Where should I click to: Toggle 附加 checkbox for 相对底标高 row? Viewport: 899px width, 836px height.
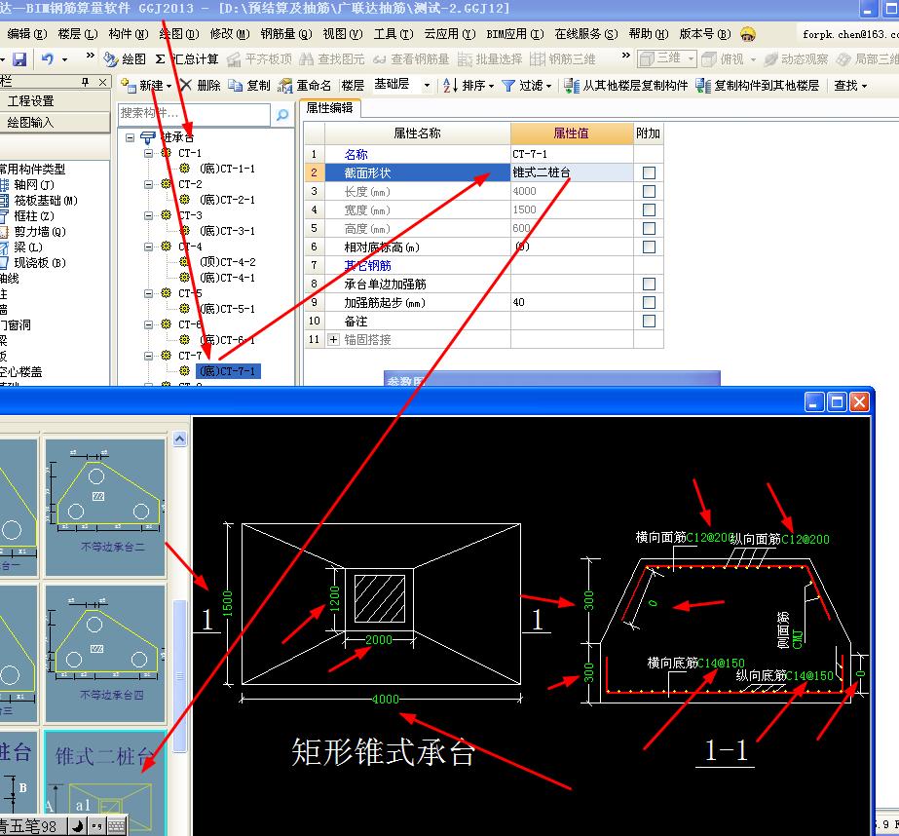click(x=649, y=247)
